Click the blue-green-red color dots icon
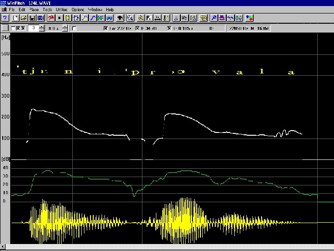Viewport: 334px width, 251px height. pyautogui.click(x=249, y=18)
